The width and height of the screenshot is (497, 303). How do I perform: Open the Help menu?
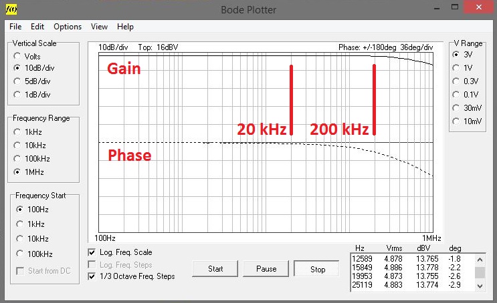click(125, 27)
